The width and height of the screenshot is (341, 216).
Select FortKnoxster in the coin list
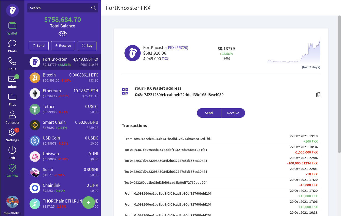coord(63,62)
